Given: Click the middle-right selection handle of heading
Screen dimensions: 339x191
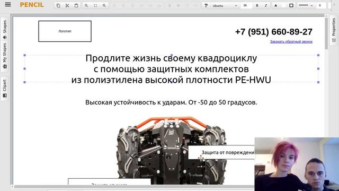Looking at the screenshot, I should [318, 68].
